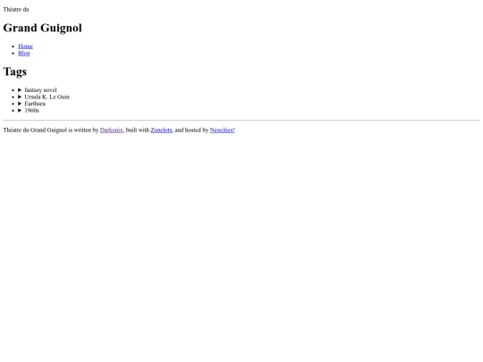The height and width of the screenshot is (362, 483).
Task: Open the Darkonix author link
Action: [x=111, y=130]
